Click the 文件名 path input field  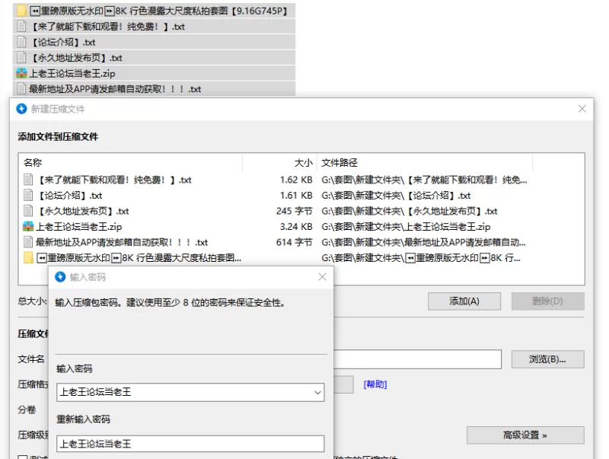[417, 359]
